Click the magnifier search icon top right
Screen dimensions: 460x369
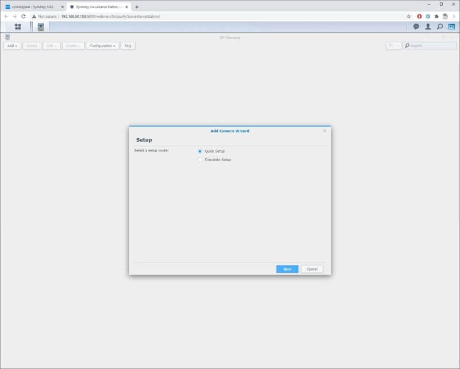[x=440, y=25]
